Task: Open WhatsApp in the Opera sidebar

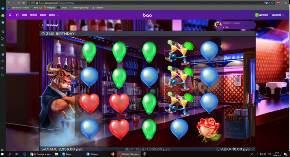Action: tap(3, 16)
